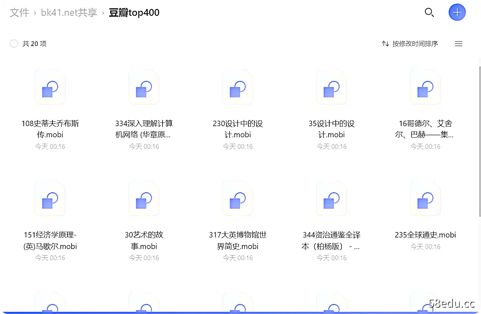Switch view with the list layout icon
481x314 pixels.
pos(459,44)
